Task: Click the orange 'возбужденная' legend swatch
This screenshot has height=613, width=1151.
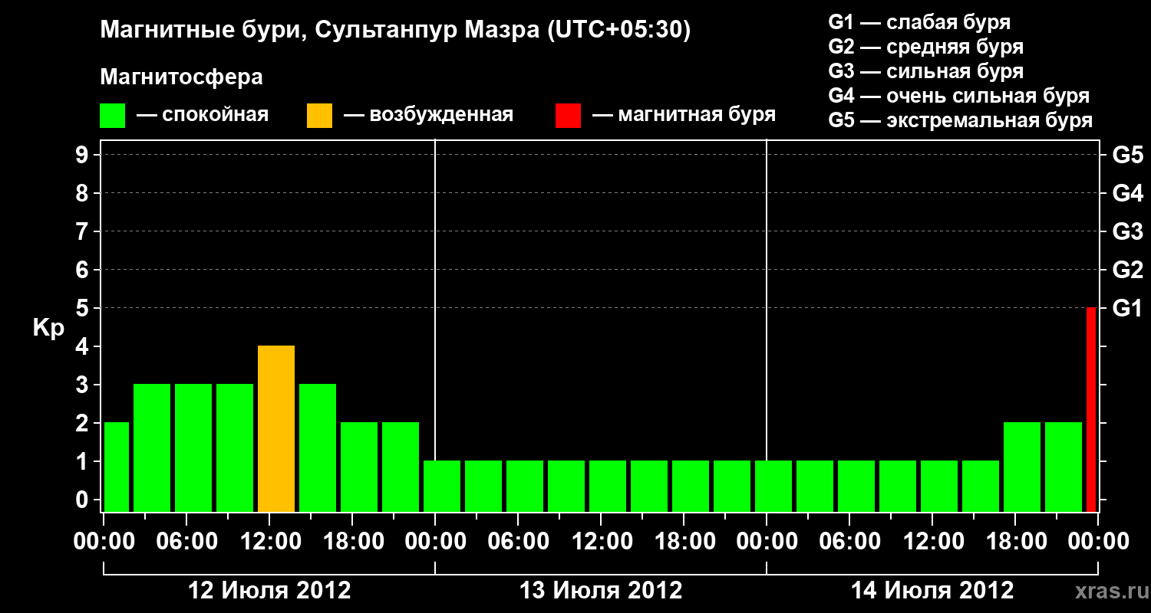Action: click(x=319, y=116)
